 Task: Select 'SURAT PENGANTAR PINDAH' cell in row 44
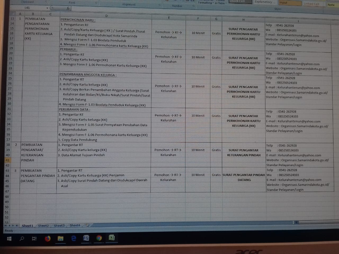244,175
